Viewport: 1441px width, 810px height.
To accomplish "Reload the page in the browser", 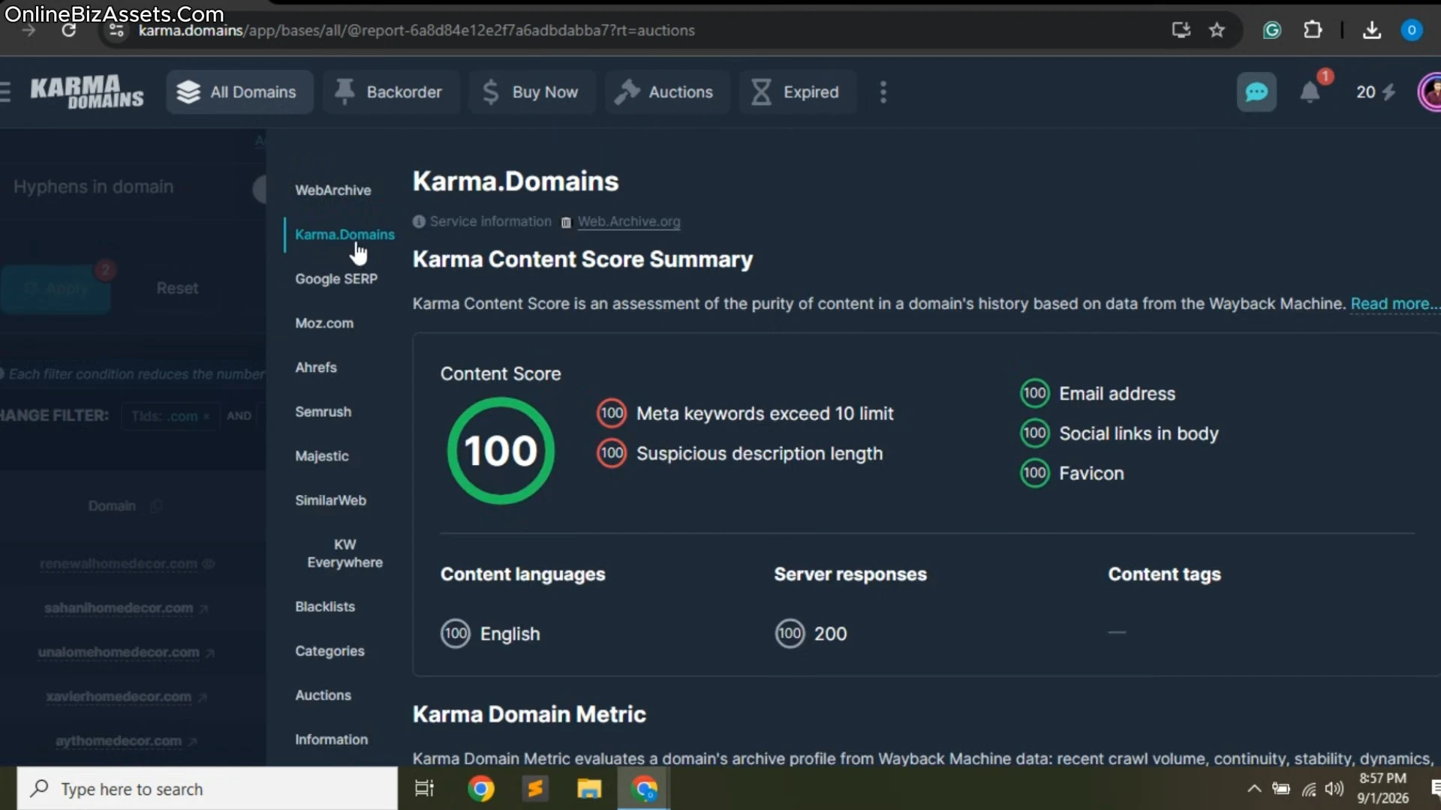I will [68, 31].
